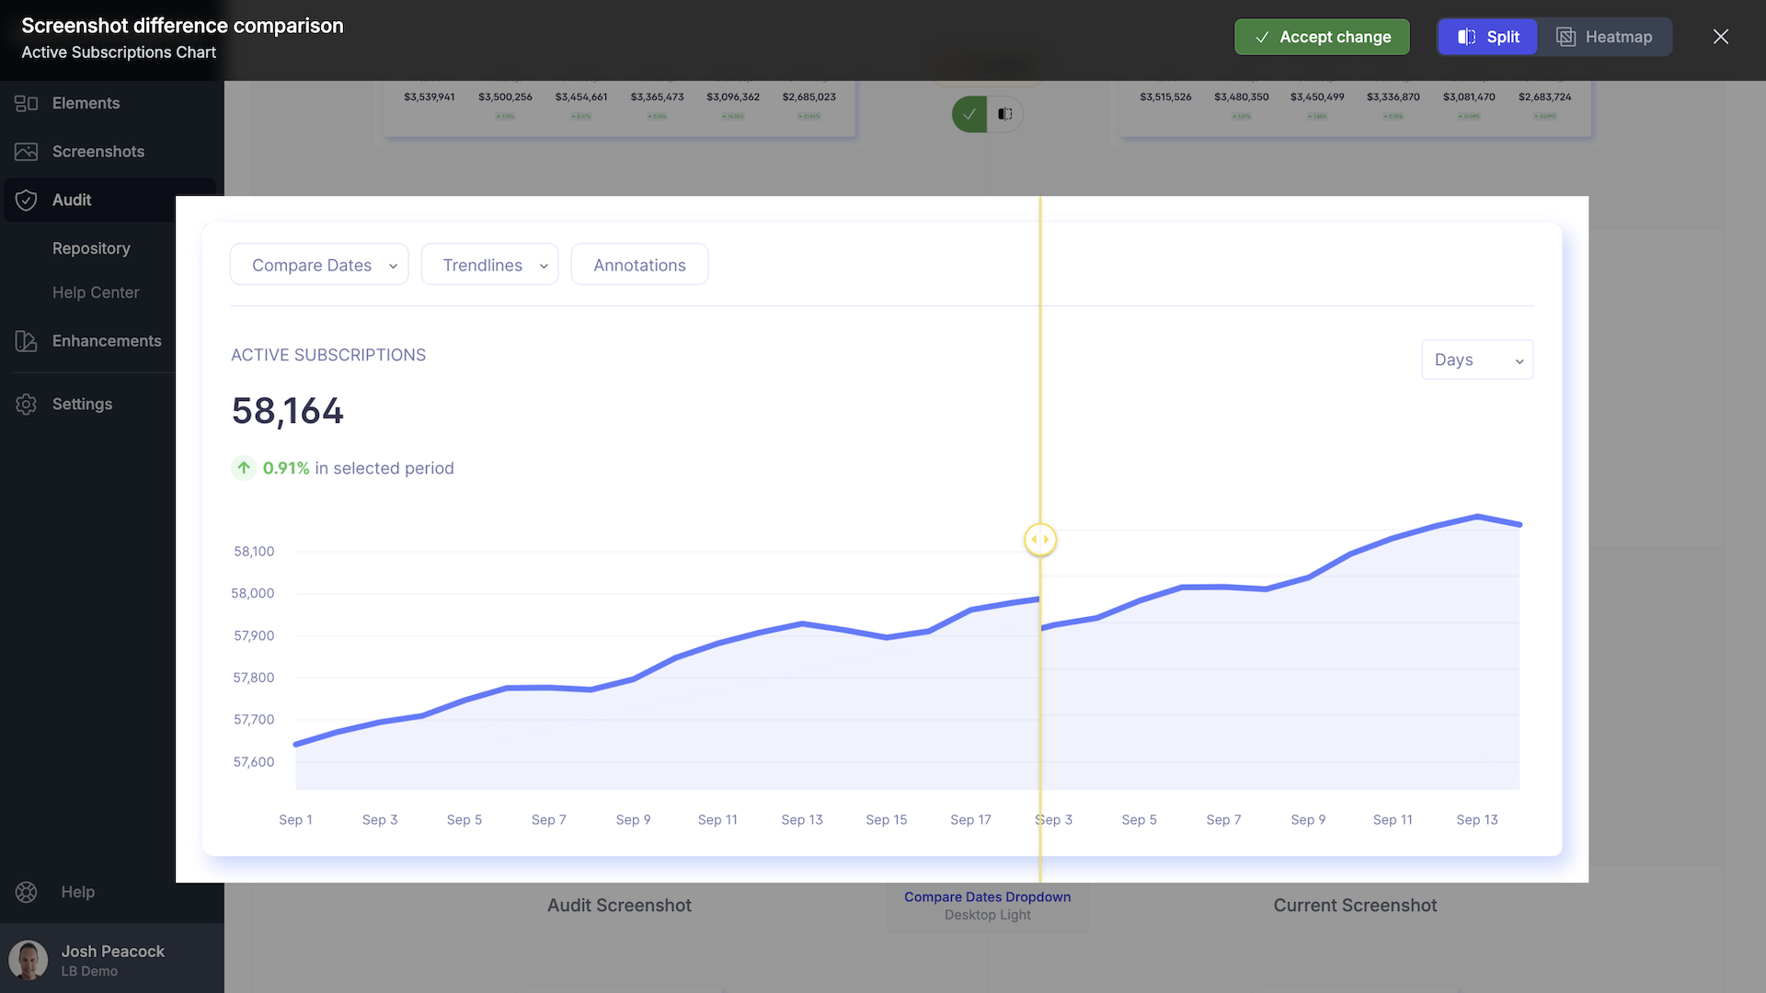Click the Help Center link

tap(95, 292)
